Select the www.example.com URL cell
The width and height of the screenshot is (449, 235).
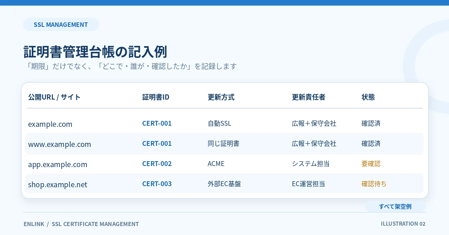pos(59,144)
